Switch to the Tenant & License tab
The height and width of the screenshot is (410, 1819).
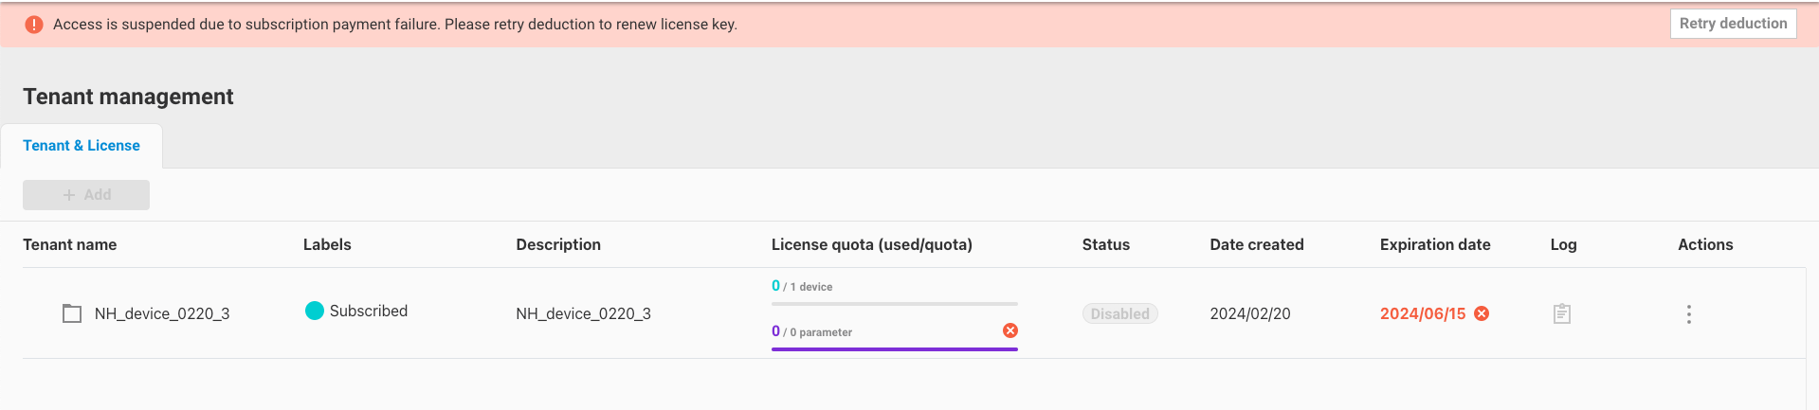82,146
